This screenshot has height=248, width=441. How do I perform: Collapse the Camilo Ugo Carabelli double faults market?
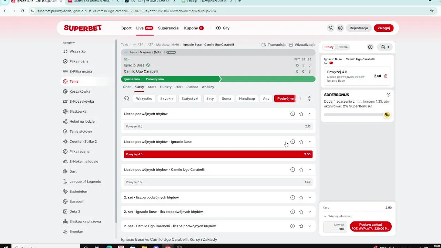pyautogui.click(x=310, y=169)
